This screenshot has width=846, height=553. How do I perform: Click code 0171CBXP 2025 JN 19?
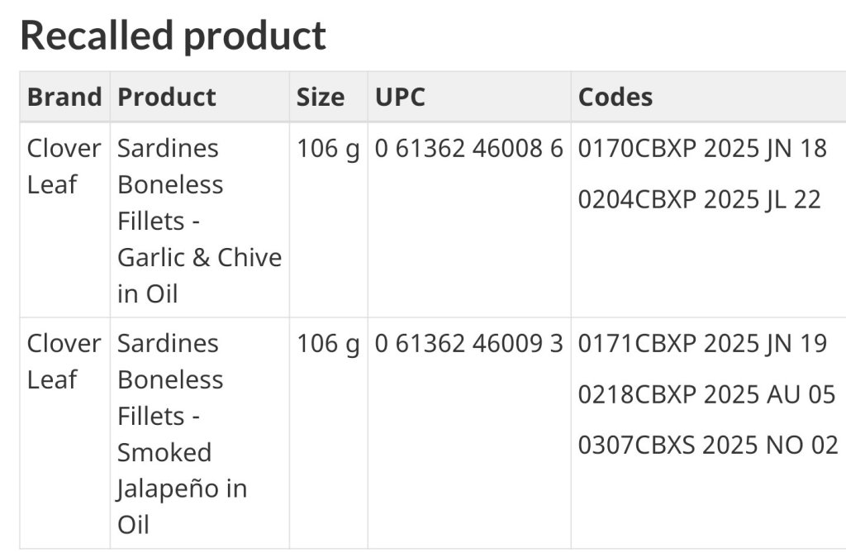click(702, 343)
